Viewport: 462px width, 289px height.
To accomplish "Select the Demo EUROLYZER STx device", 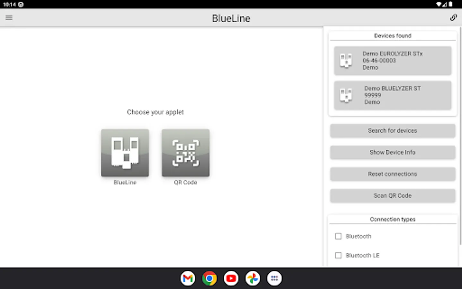I will pos(393,61).
